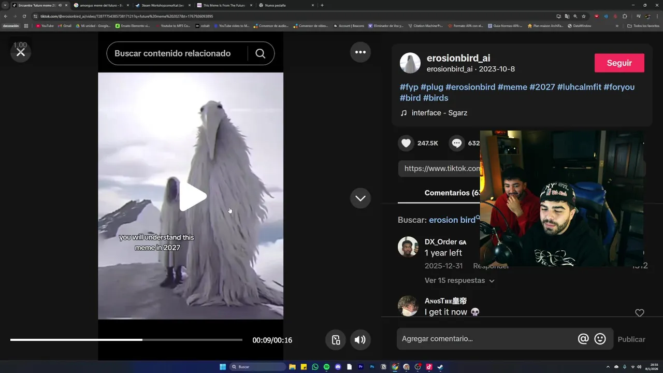This screenshot has width=663, height=373.
Task: Show hidden system tray icons
Action: click(608, 367)
